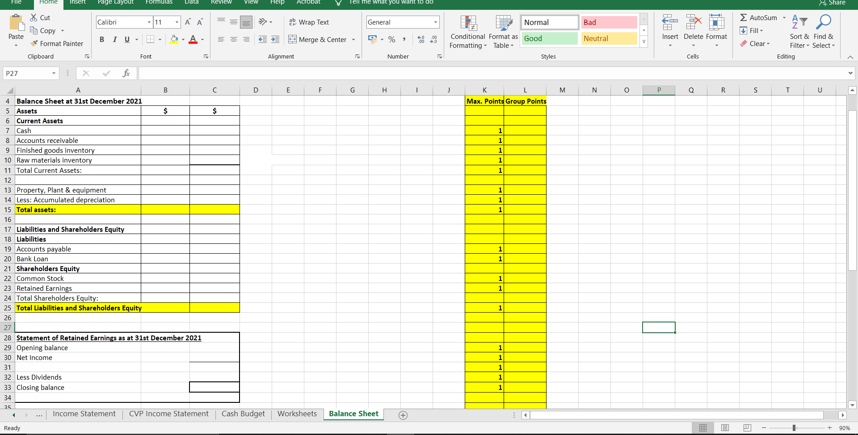This screenshot has width=858, height=435.
Task: Open the Calibri font name dropdown
Action: pyautogui.click(x=149, y=22)
